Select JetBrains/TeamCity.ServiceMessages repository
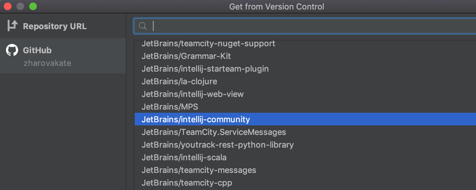476x190 pixels. point(214,132)
